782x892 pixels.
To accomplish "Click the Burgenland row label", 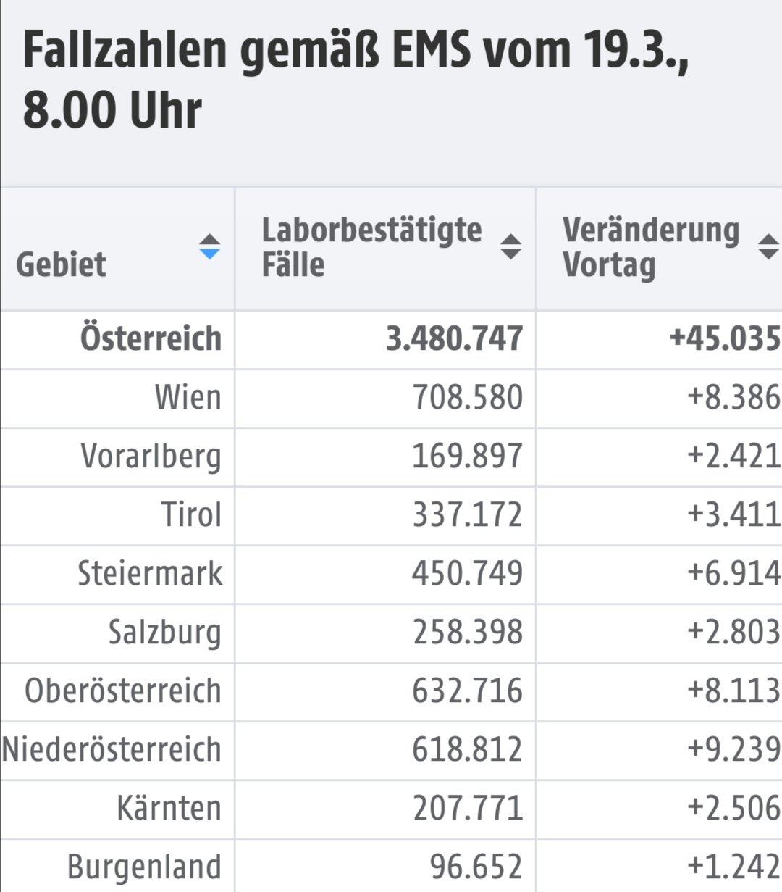I will pos(144,867).
